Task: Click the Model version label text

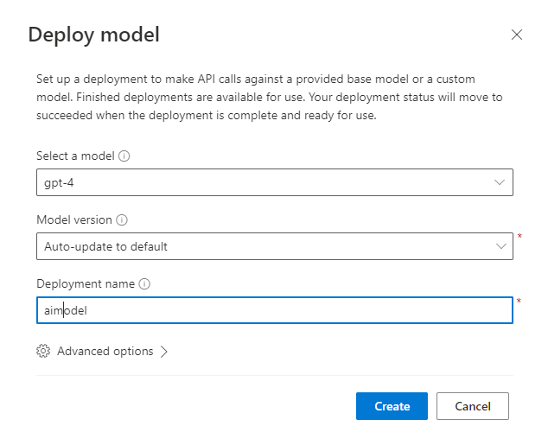Action: [x=74, y=220]
